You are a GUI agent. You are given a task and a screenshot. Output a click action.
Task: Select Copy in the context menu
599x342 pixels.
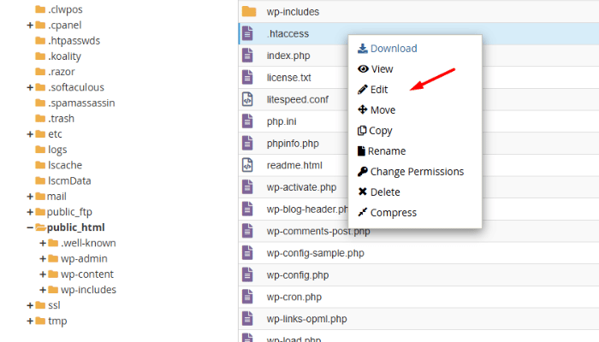point(380,131)
